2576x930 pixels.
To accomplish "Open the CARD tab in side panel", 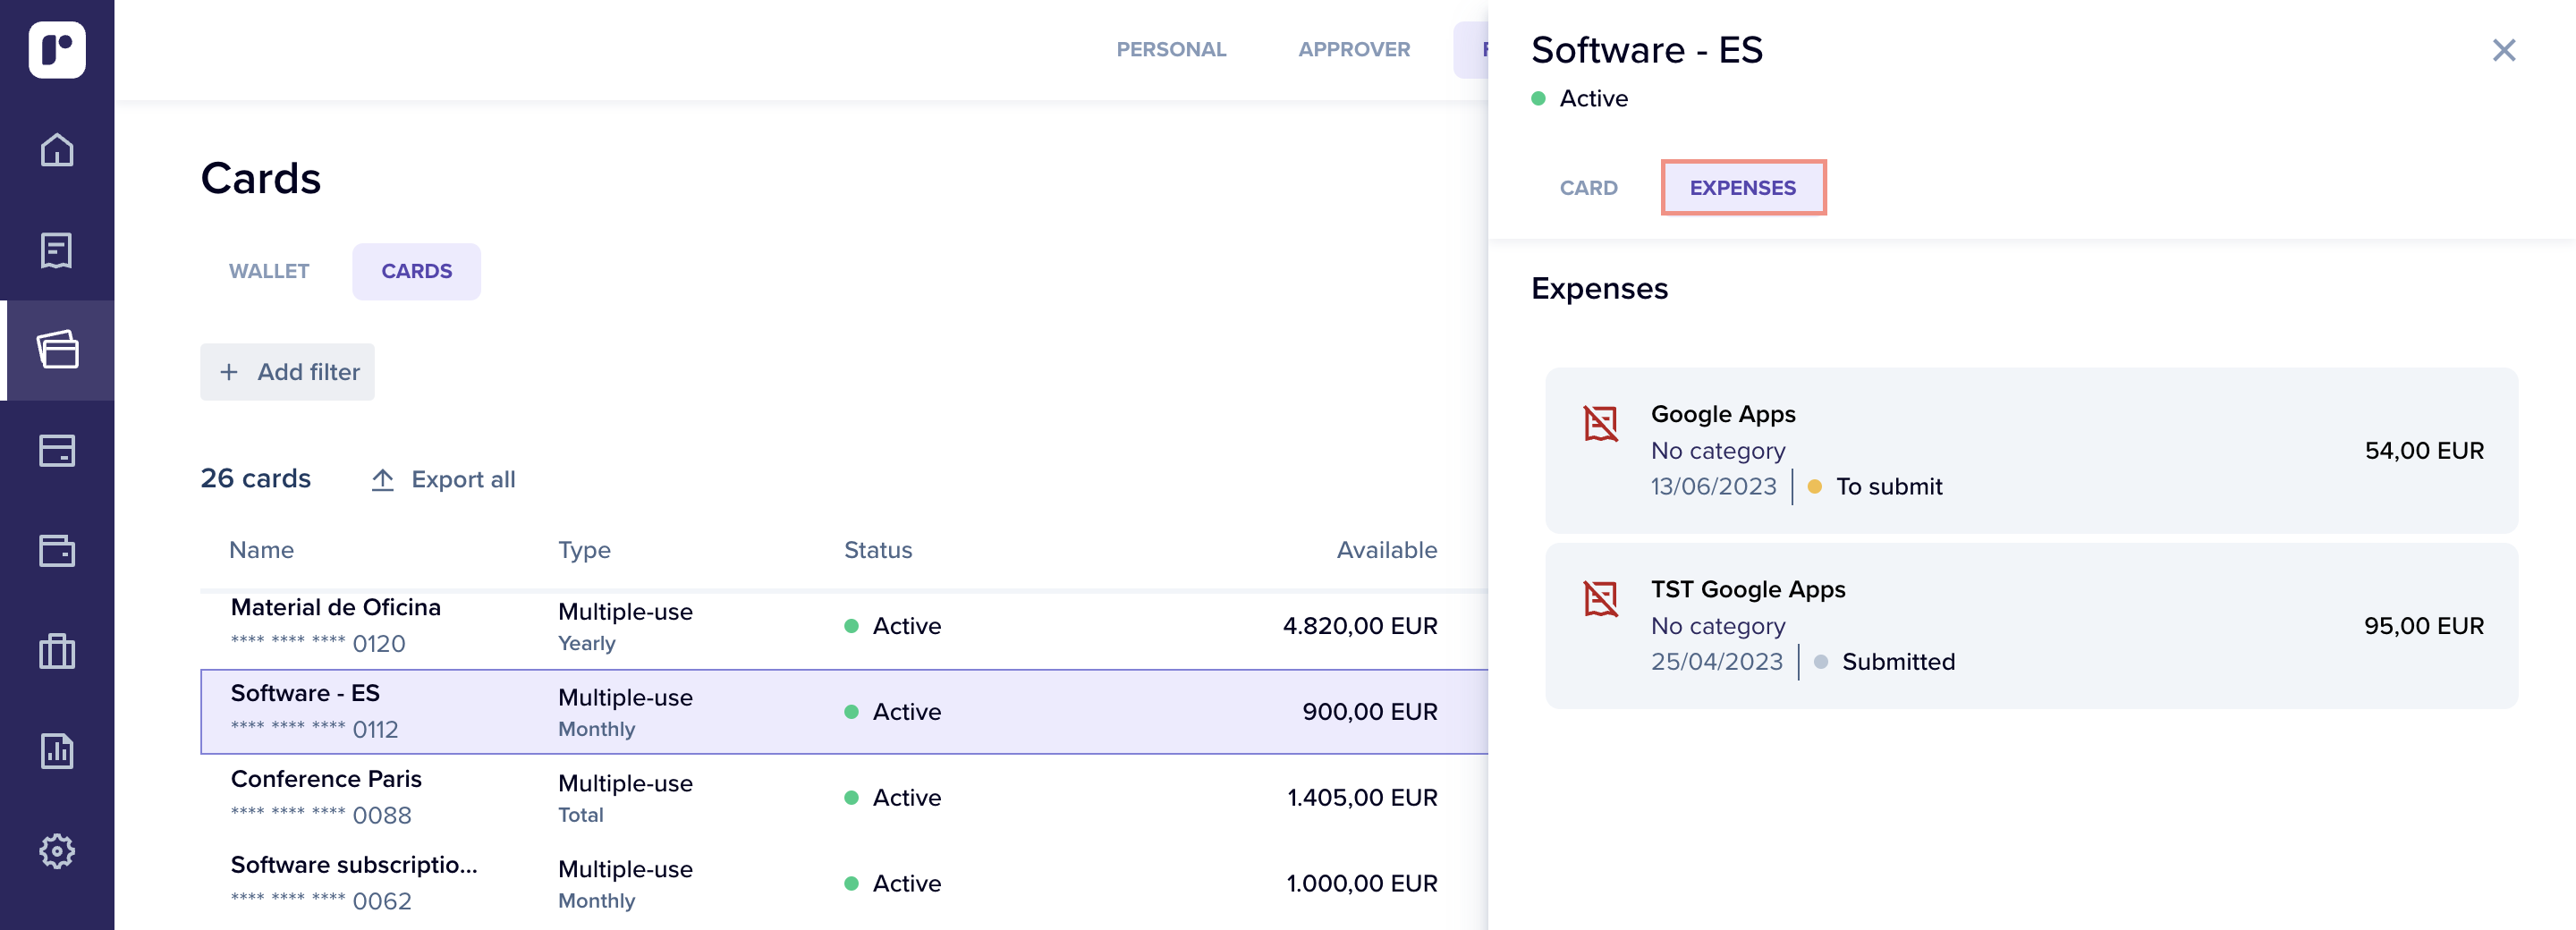I will click(x=1588, y=187).
